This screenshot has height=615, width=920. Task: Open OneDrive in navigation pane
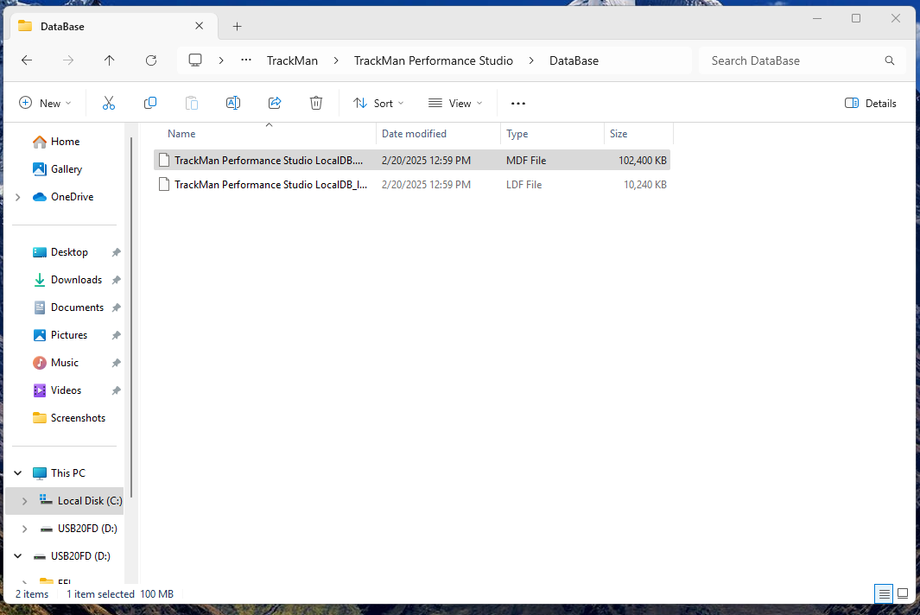(63, 197)
